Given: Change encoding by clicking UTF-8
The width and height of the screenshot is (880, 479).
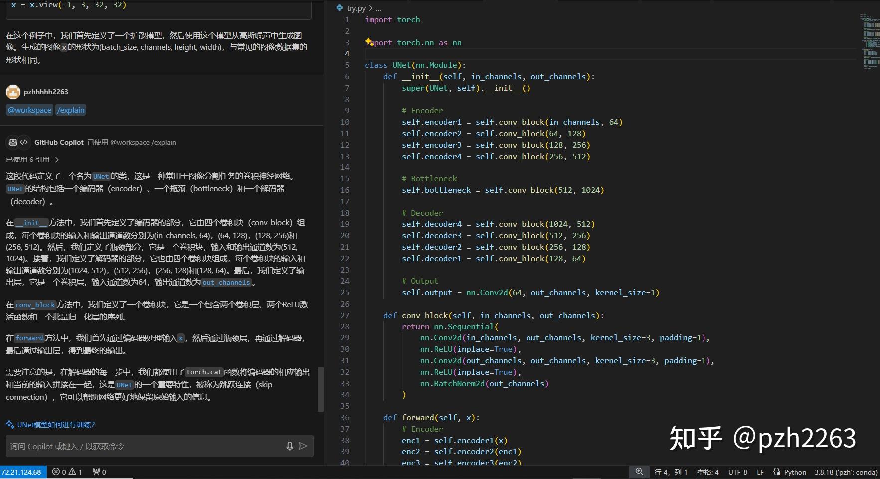Looking at the screenshot, I should click(738, 472).
